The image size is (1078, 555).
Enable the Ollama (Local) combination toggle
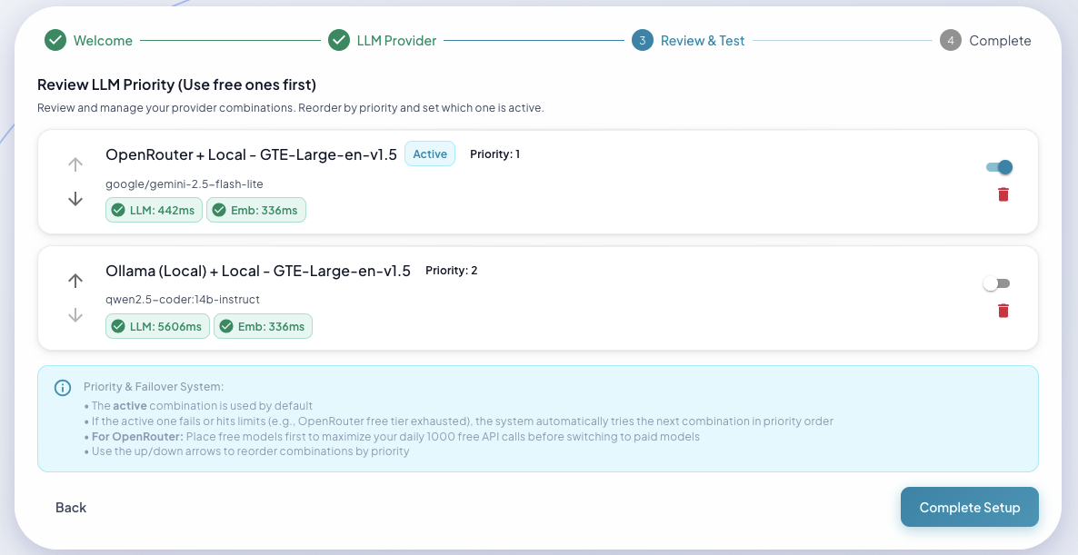coord(996,283)
